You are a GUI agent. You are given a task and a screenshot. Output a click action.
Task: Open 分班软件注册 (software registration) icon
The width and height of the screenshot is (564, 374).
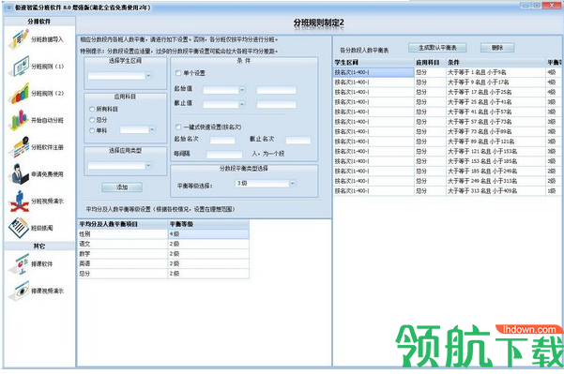click(19, 147)
